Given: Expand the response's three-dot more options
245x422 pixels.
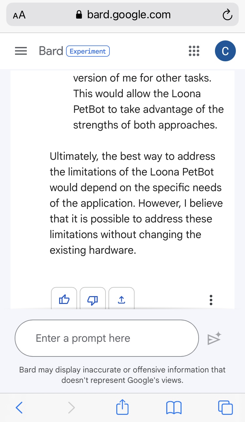Looking at the screenshot, I should (x=211, y=299).
